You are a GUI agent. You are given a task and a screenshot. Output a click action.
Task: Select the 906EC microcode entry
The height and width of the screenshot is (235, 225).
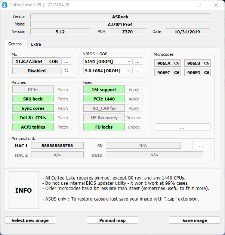point(164,73)
